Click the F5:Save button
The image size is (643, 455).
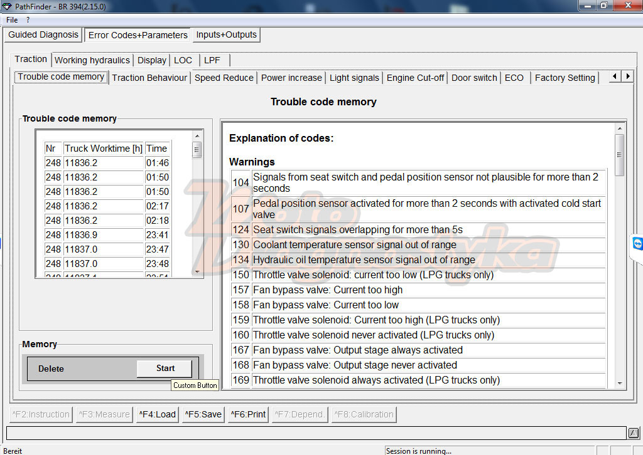tap(203, 414)
